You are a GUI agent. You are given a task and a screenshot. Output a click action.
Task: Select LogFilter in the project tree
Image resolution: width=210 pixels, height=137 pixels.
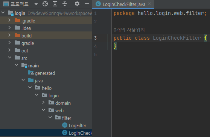[46, 125]
